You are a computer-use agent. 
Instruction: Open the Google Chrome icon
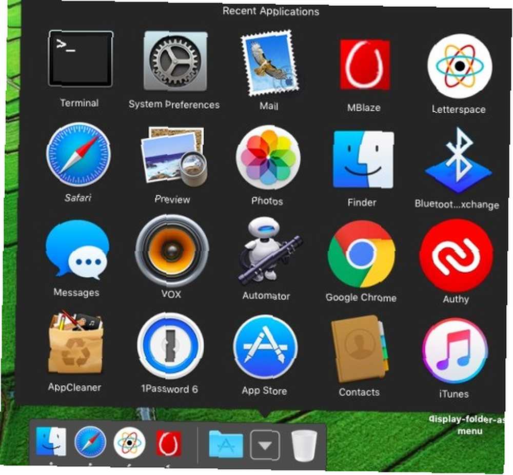[x=361, y=254]
